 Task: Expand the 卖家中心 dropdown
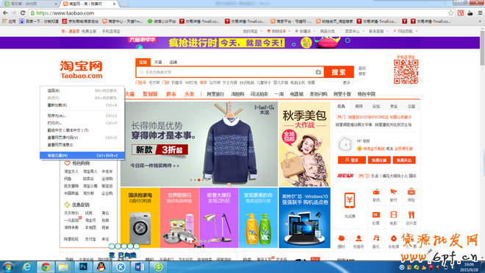tap(354, 32)
